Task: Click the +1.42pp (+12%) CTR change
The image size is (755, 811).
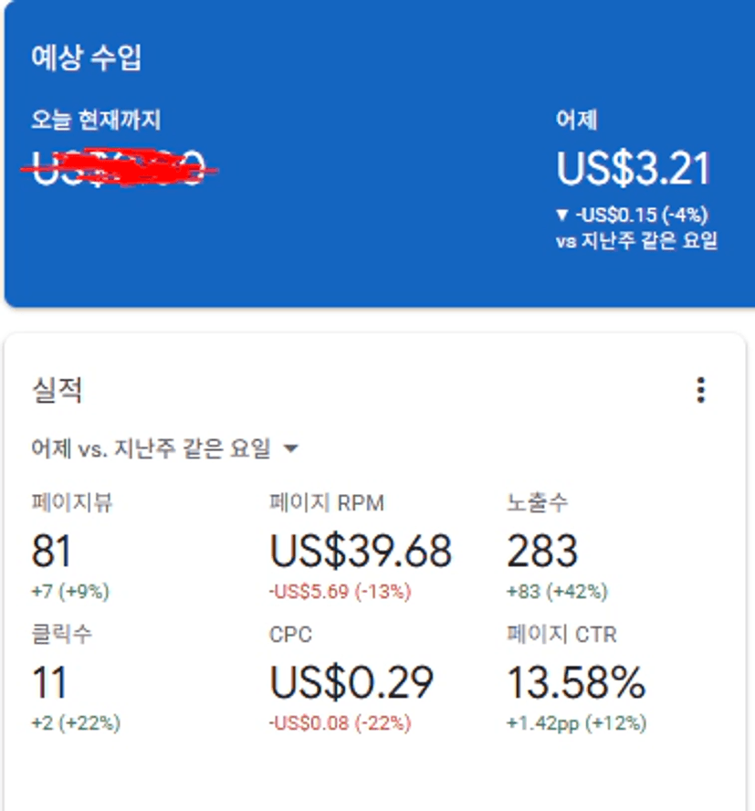Action: [576, 723]
